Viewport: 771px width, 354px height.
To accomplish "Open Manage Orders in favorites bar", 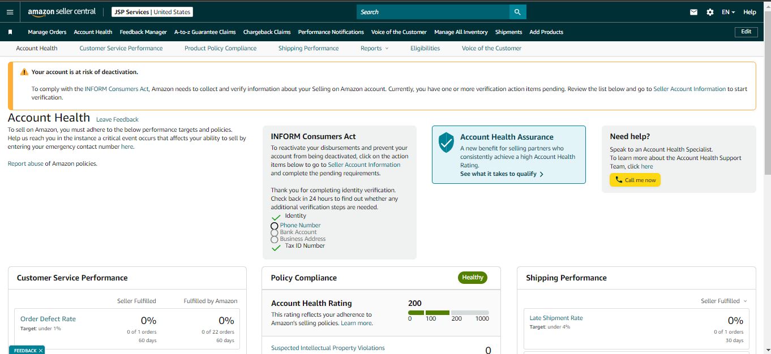I will (47, 32).
